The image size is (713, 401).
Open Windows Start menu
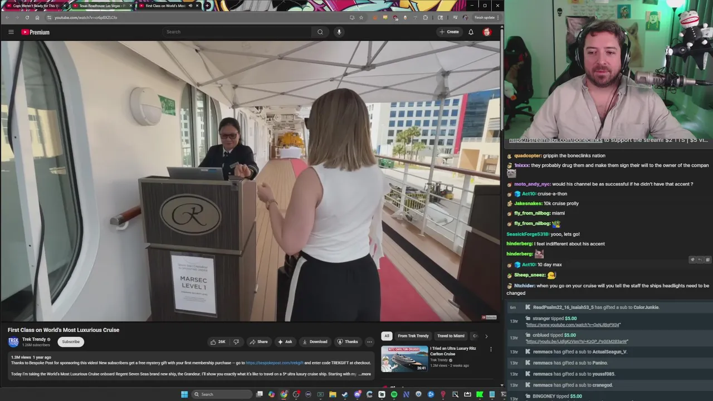coord(184,394)
